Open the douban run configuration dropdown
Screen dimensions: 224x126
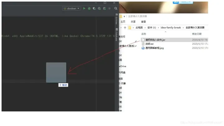[72, 8]
